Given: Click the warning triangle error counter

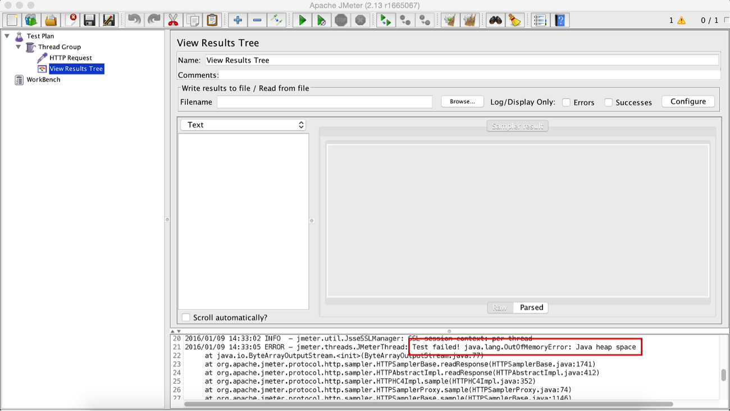Looking at the screenshot, I should click(681, 20).
